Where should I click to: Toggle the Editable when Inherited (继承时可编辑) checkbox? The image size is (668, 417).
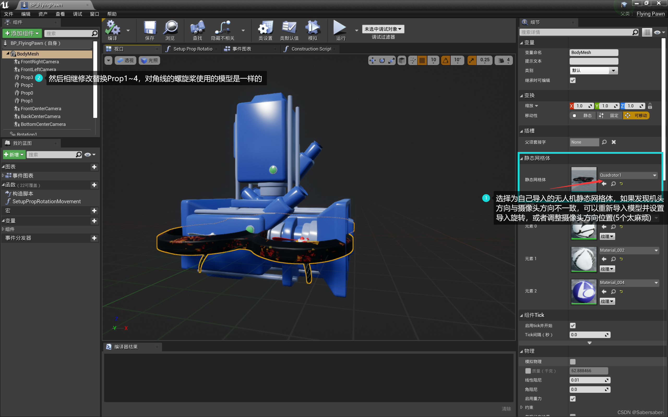573,80
